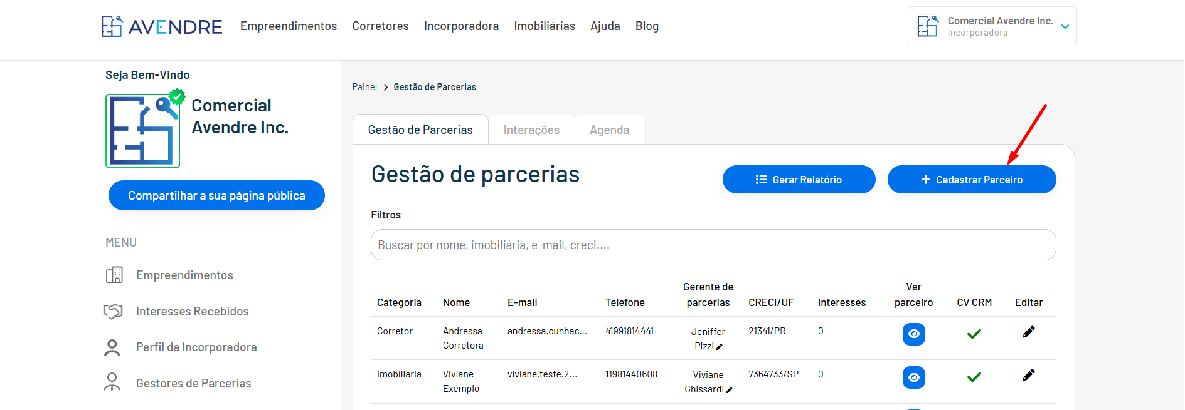
Task: Click the green verified badge on the company logo
Action: [178, 96]
